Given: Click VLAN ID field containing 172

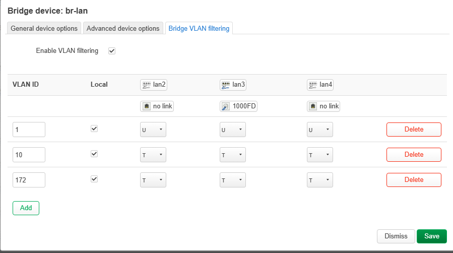Looking at the screenshot, I should [x=29, y=180].
